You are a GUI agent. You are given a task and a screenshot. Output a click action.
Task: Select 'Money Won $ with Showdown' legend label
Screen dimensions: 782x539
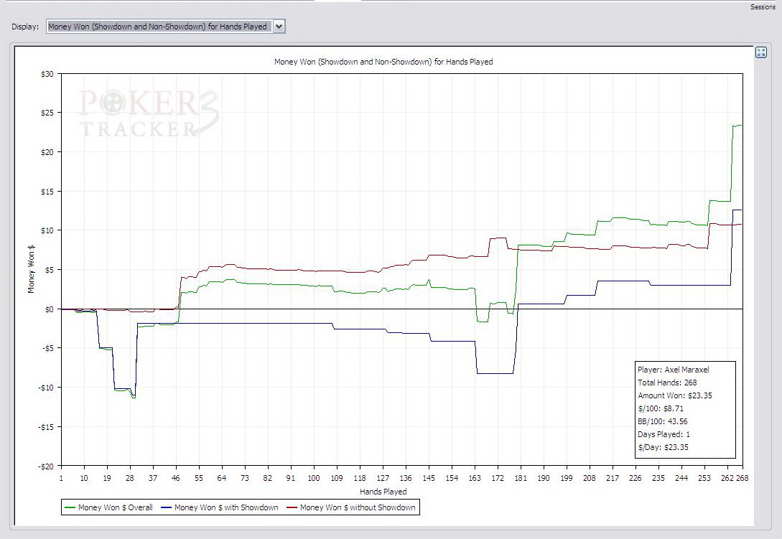pos(226,507)
